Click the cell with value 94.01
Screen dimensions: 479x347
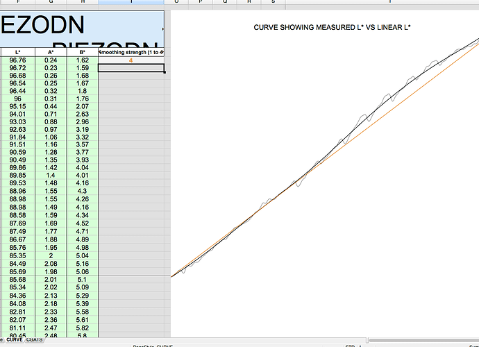click(18, 114)
